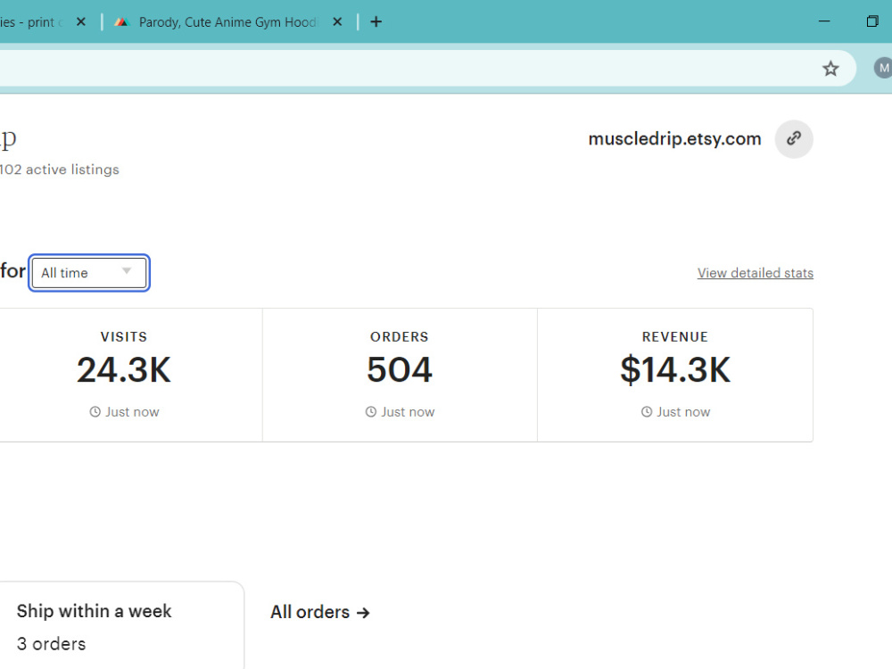
Task: Select the Ship within a week card
Action: point(121,626)
